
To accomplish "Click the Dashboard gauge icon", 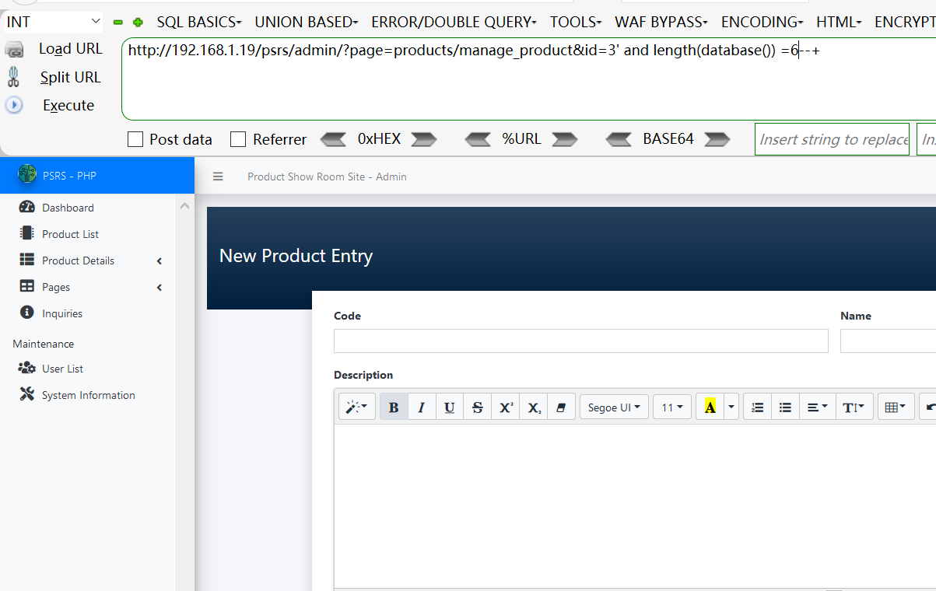I will [x=27, y=207].
